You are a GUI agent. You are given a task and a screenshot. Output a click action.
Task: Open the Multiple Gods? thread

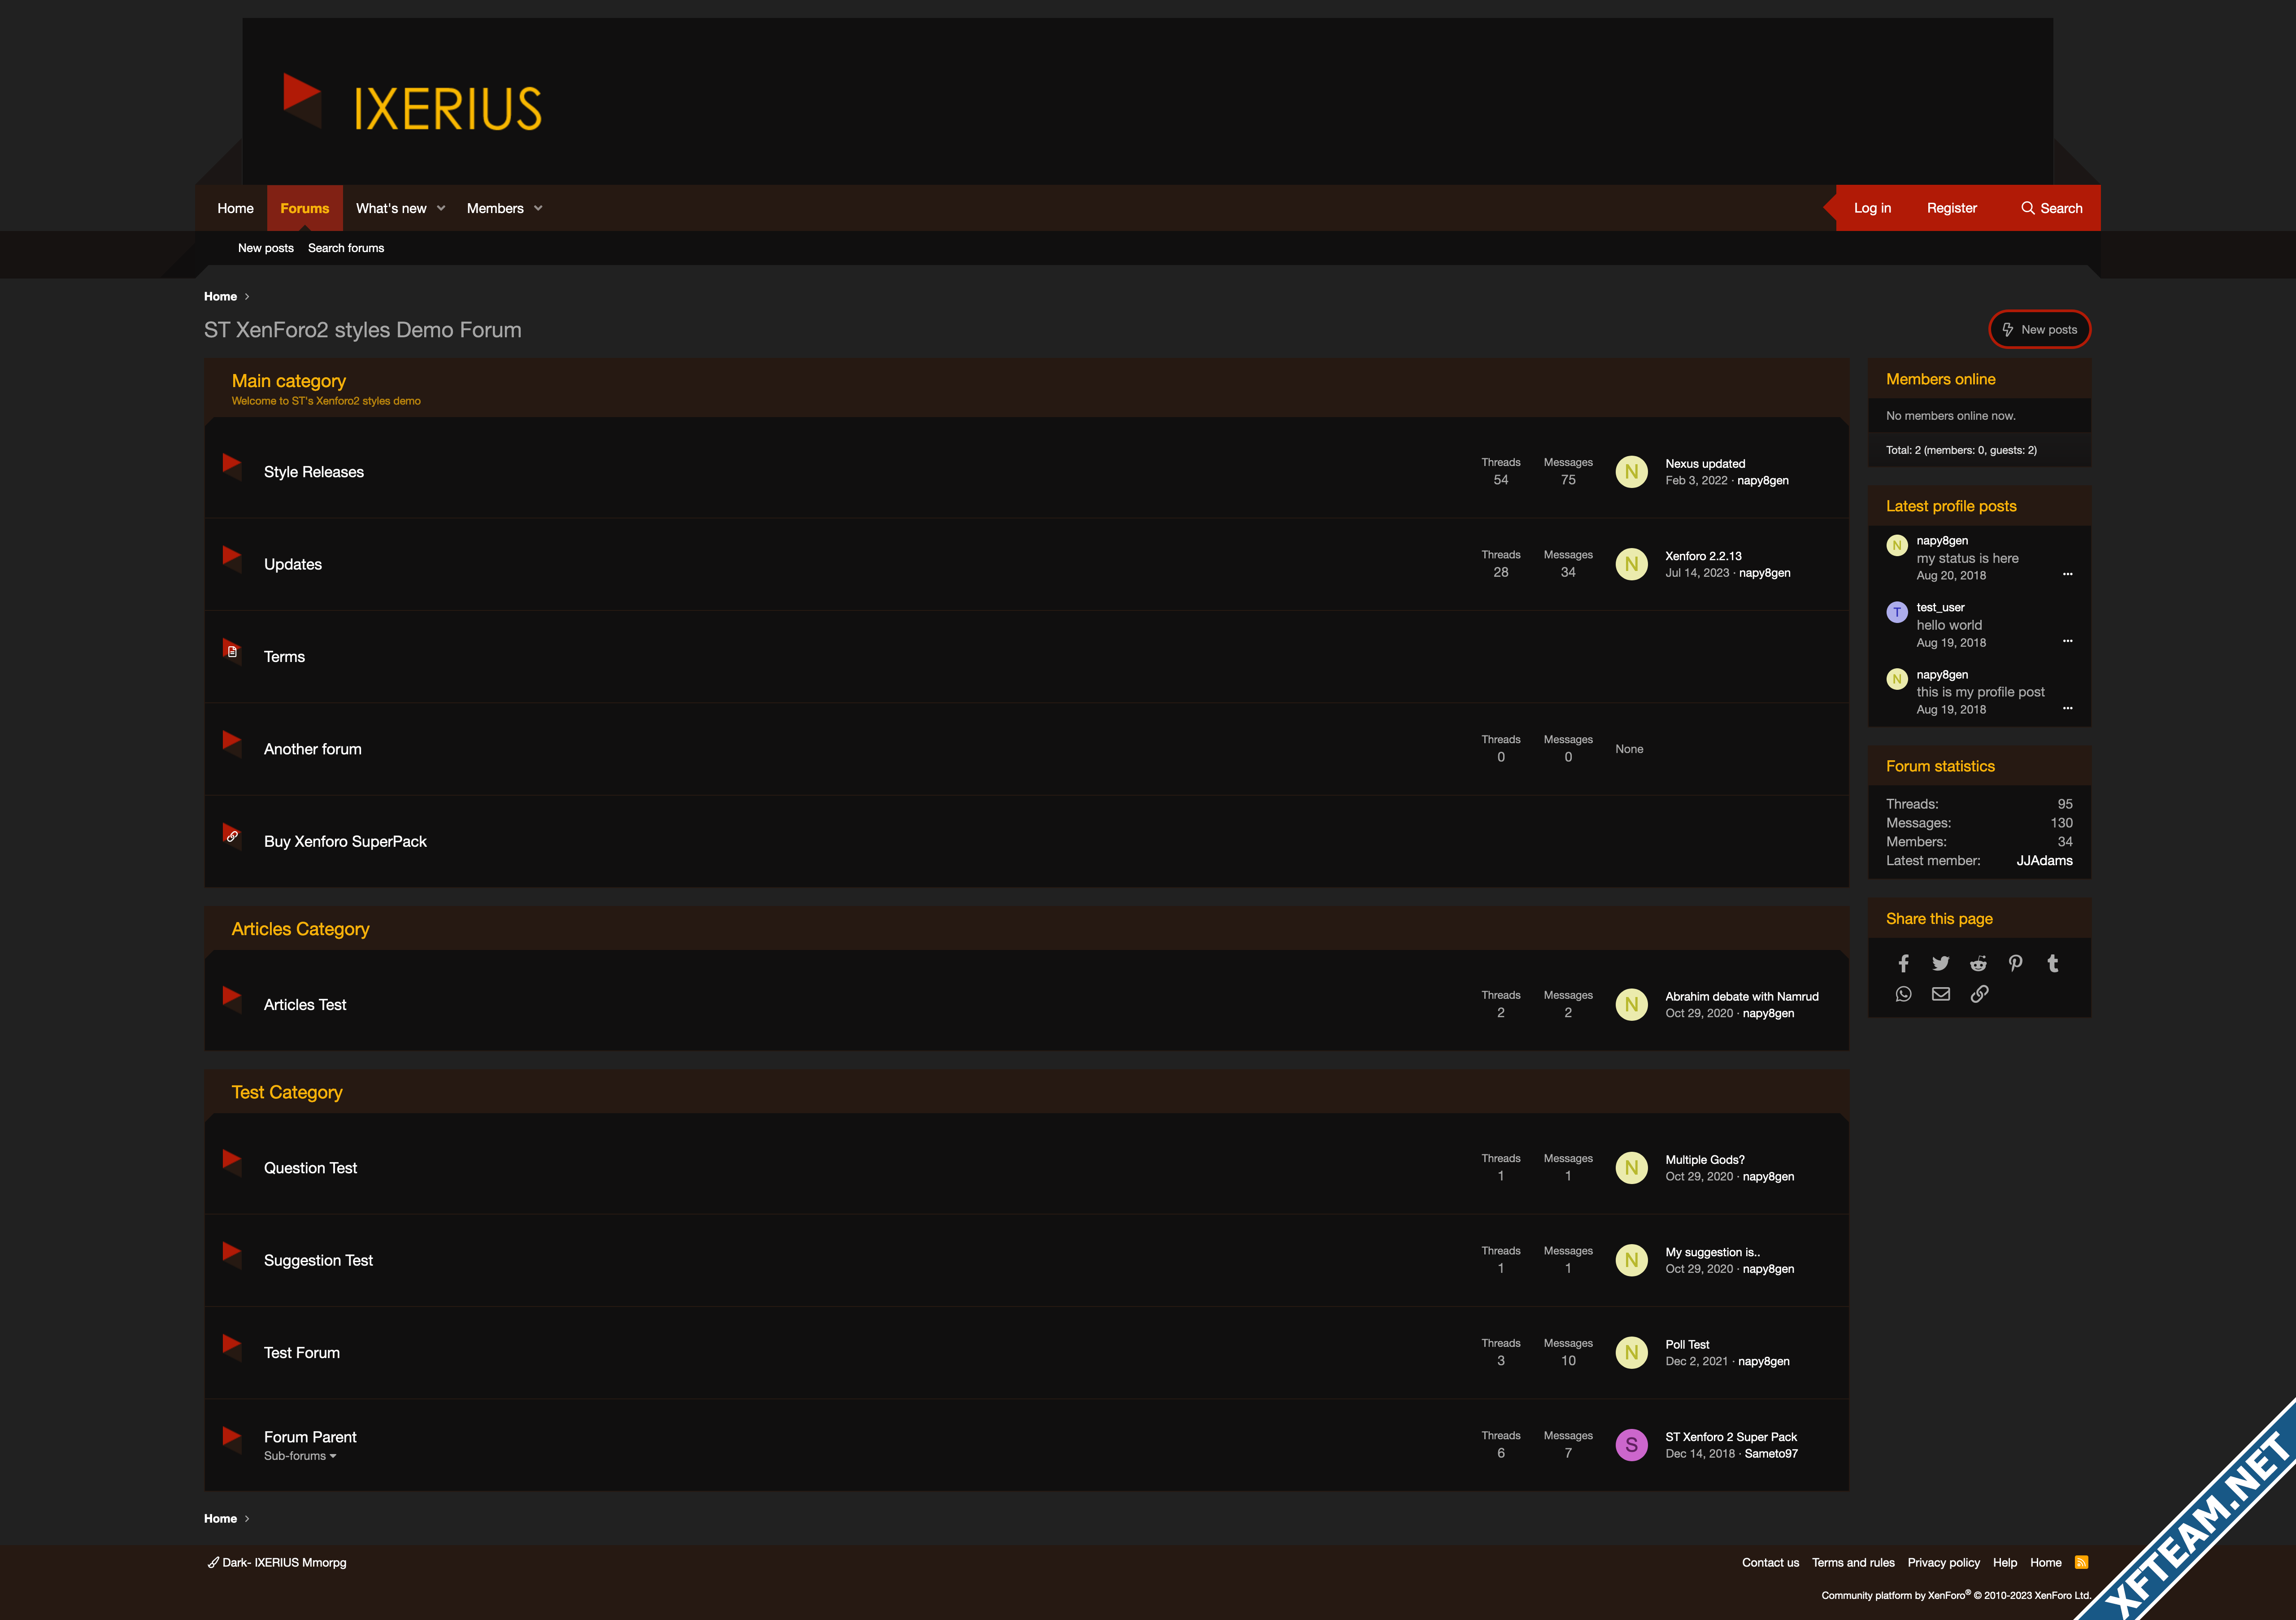point(1705,1160)
